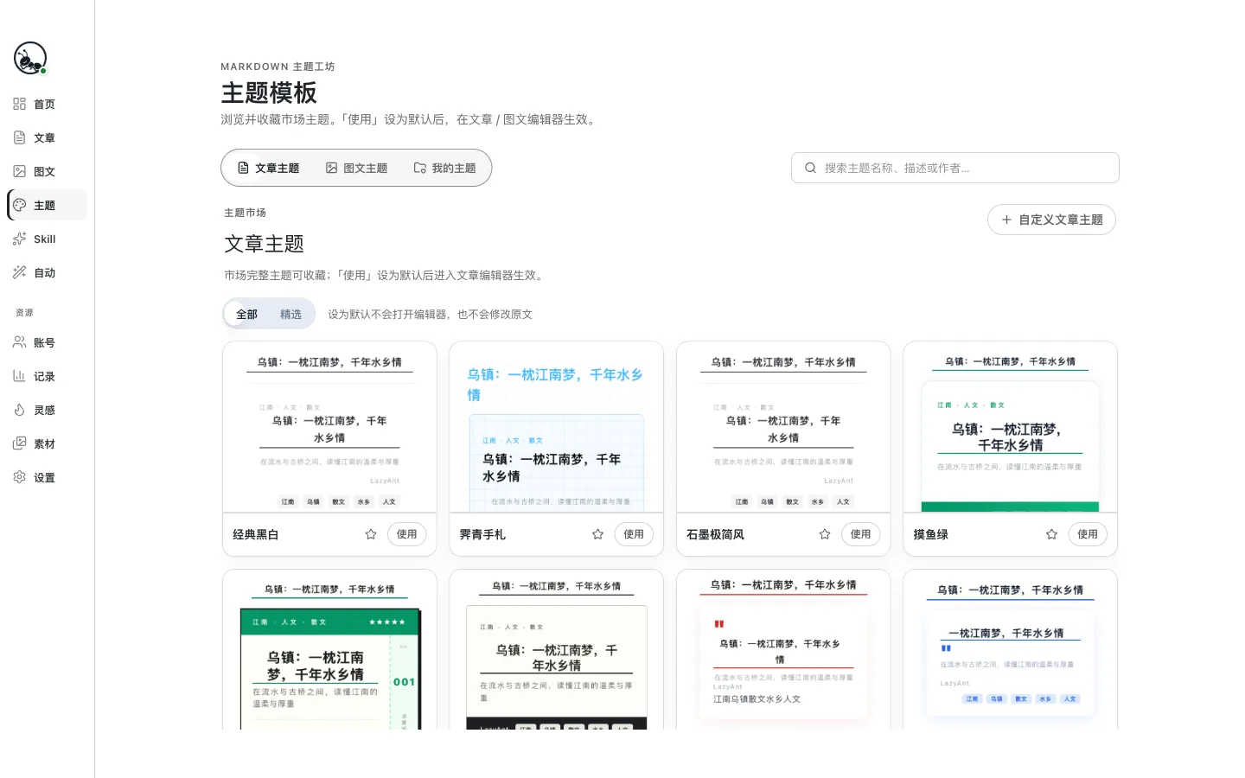Open the 石墨极简风 theme preview thumbnail
Viewport: 1245px width, 778px height.
783,427
